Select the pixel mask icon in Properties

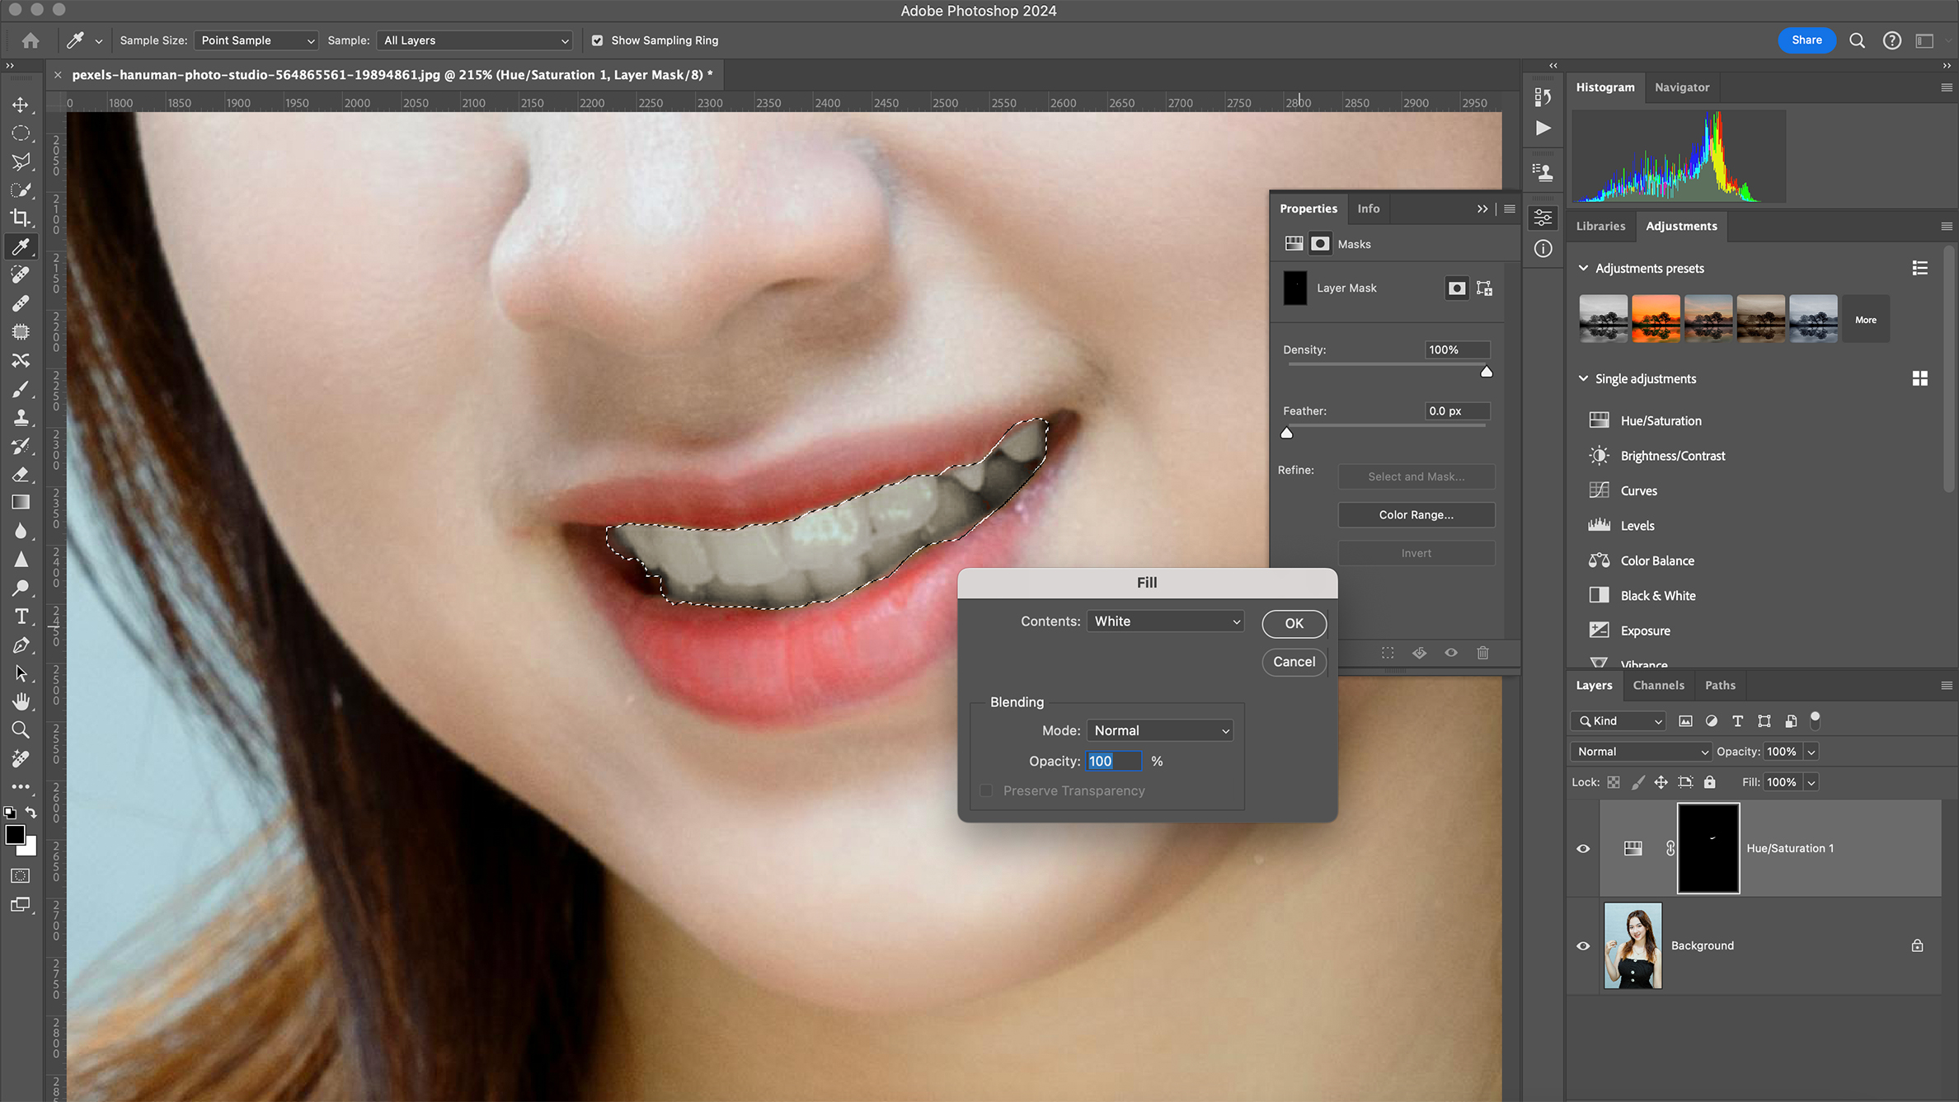pos(1456,288)
